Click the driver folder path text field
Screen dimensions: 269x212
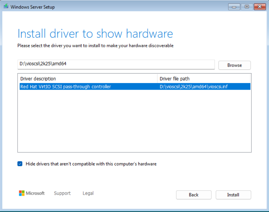(116, 64)
